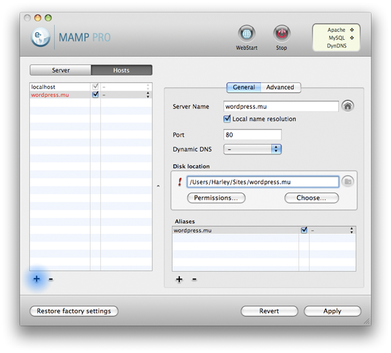Remove alias using the minus icon

(194, 279)
